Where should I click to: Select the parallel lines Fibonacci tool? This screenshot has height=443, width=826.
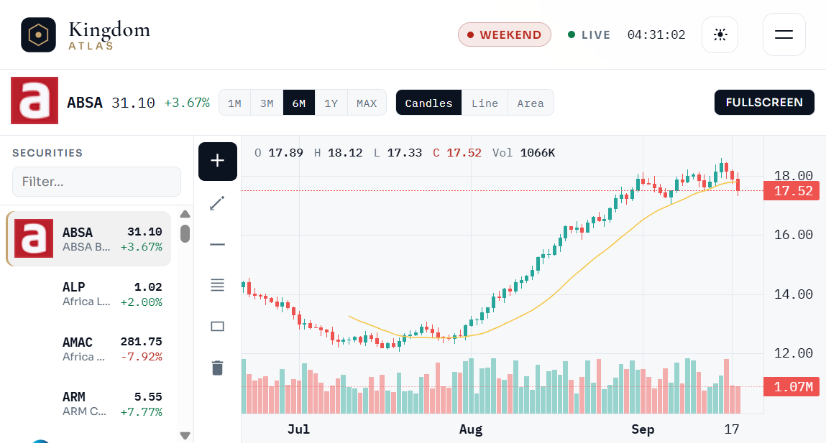coord(218,285)
